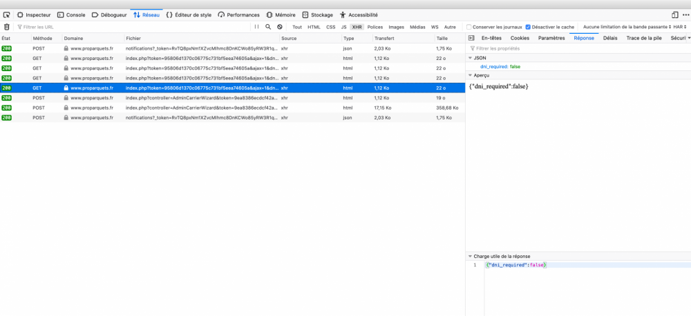This screenshot has width=691, height=316.
Task: Open the devtools three-dot options menu
Action: [x=685, y=14]
